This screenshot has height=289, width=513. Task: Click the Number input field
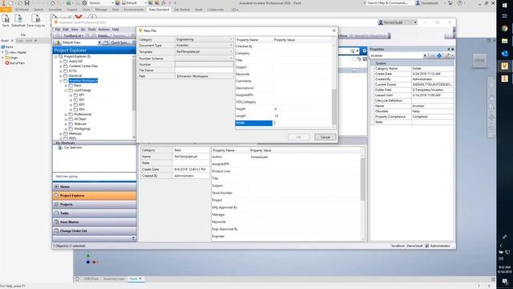tap(204, 64)
